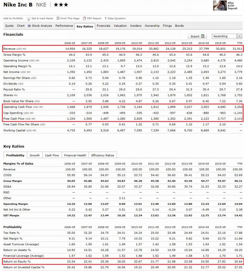Open the Insiders tab
The width and height of the screenshot is (244, 271).
coord(136,26)
